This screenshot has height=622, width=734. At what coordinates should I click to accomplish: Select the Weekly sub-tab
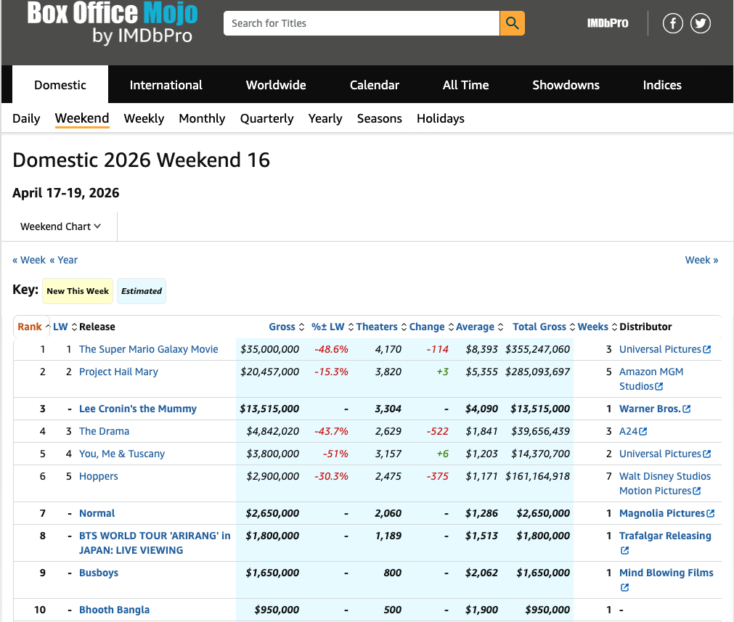(x=144, y=118)
